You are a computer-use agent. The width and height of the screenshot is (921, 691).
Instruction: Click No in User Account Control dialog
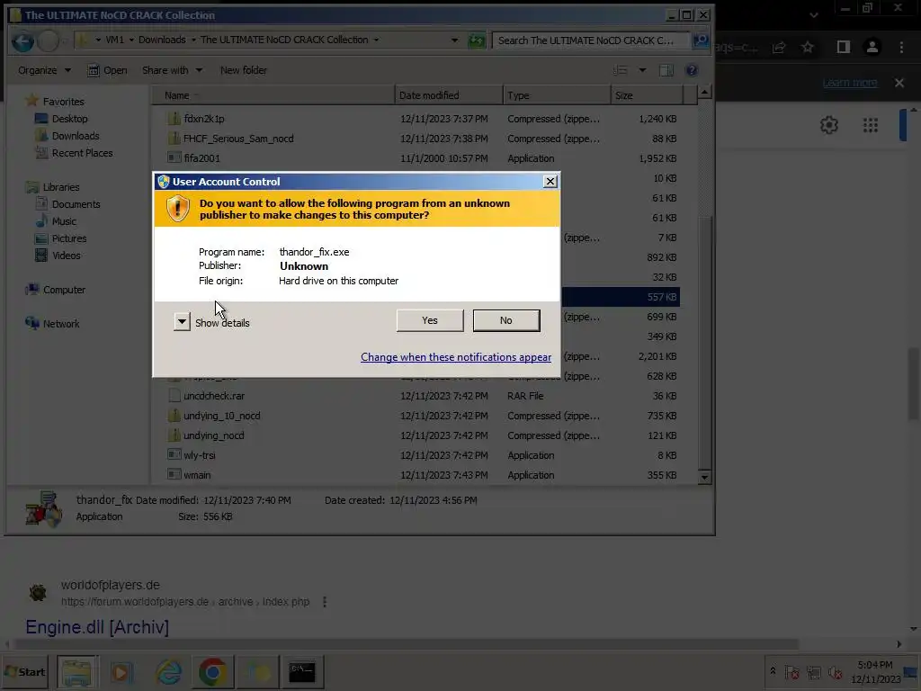click(x=505, y=320)
